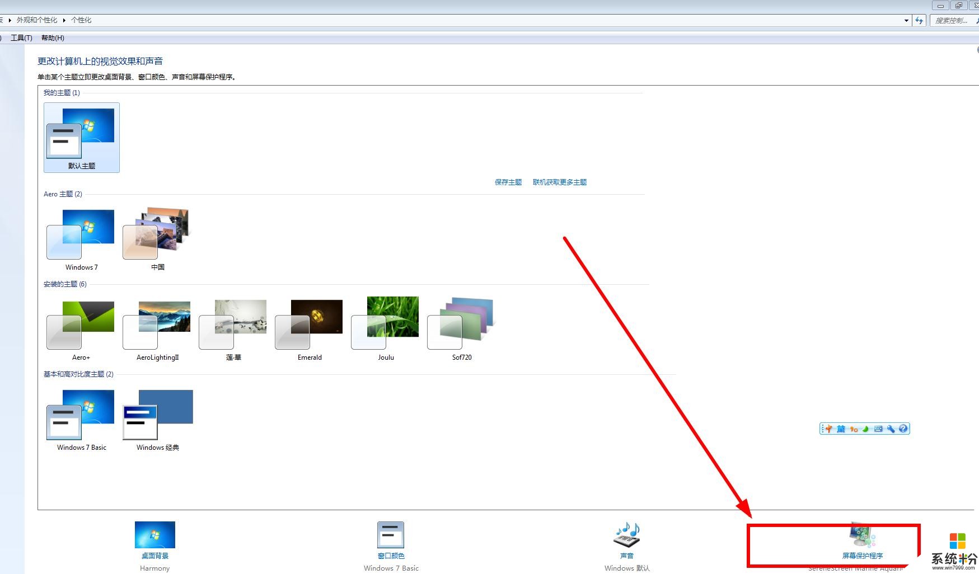
Task: Click the 窗口颜色 text link
Action: [x=391, y=556]
